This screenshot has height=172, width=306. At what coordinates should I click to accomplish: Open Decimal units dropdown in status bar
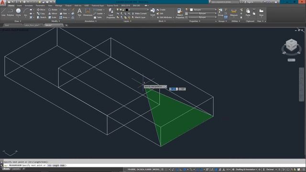271,170
